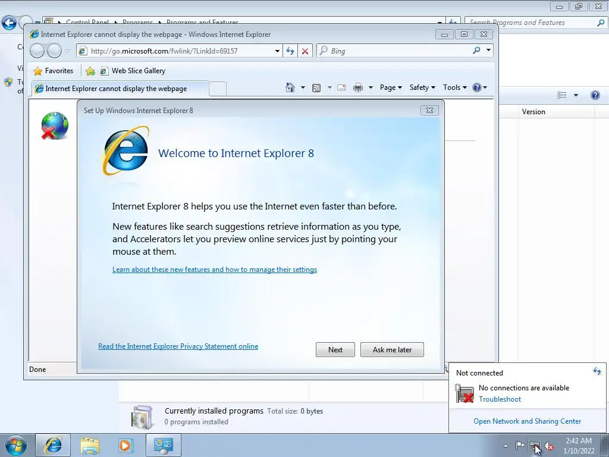Image resolution: width=609 pixels, height=457 pixels.
Task: Switch to the Control Panel taskbar button
Action: (163, 445)
